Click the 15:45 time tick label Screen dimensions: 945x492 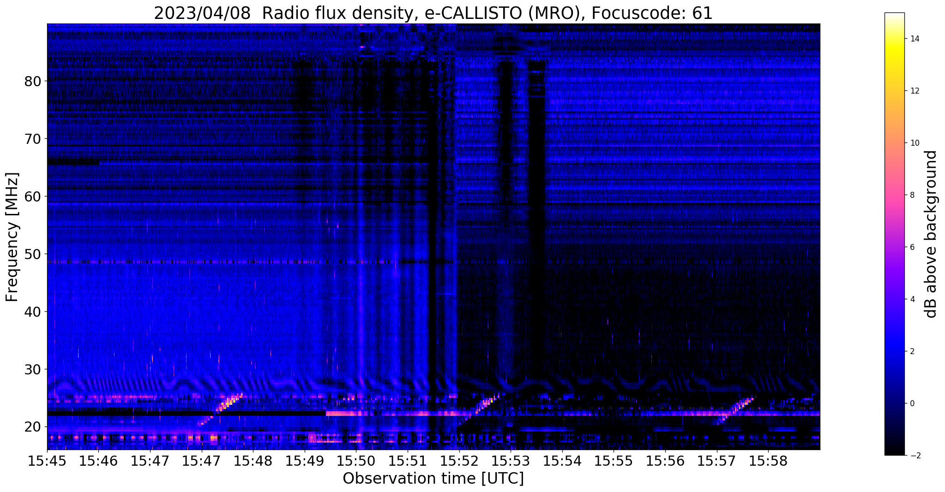click(x=47, y=461)
